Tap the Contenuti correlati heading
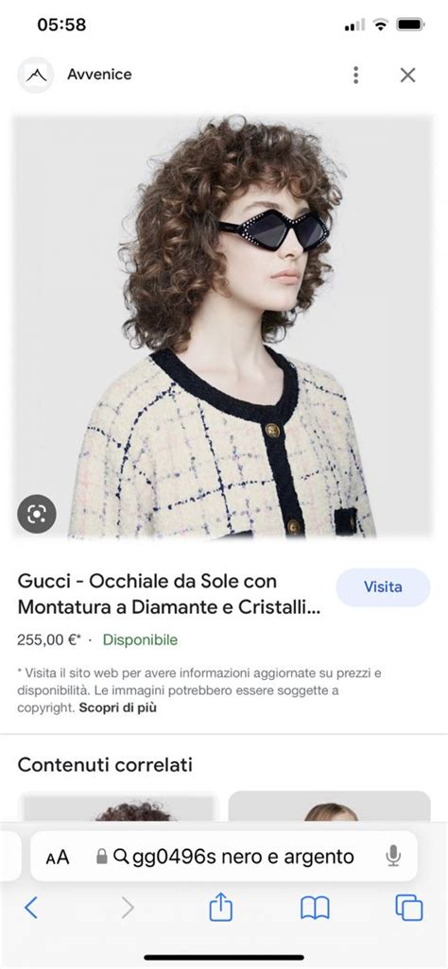Image resolution: width=448 pixels, height=969 pixels. pos(105,765)
